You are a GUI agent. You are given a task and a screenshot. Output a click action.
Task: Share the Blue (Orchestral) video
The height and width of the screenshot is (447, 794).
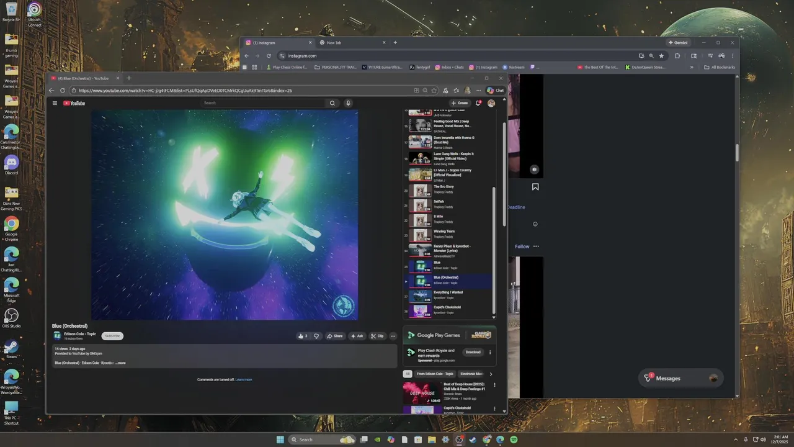335,336
